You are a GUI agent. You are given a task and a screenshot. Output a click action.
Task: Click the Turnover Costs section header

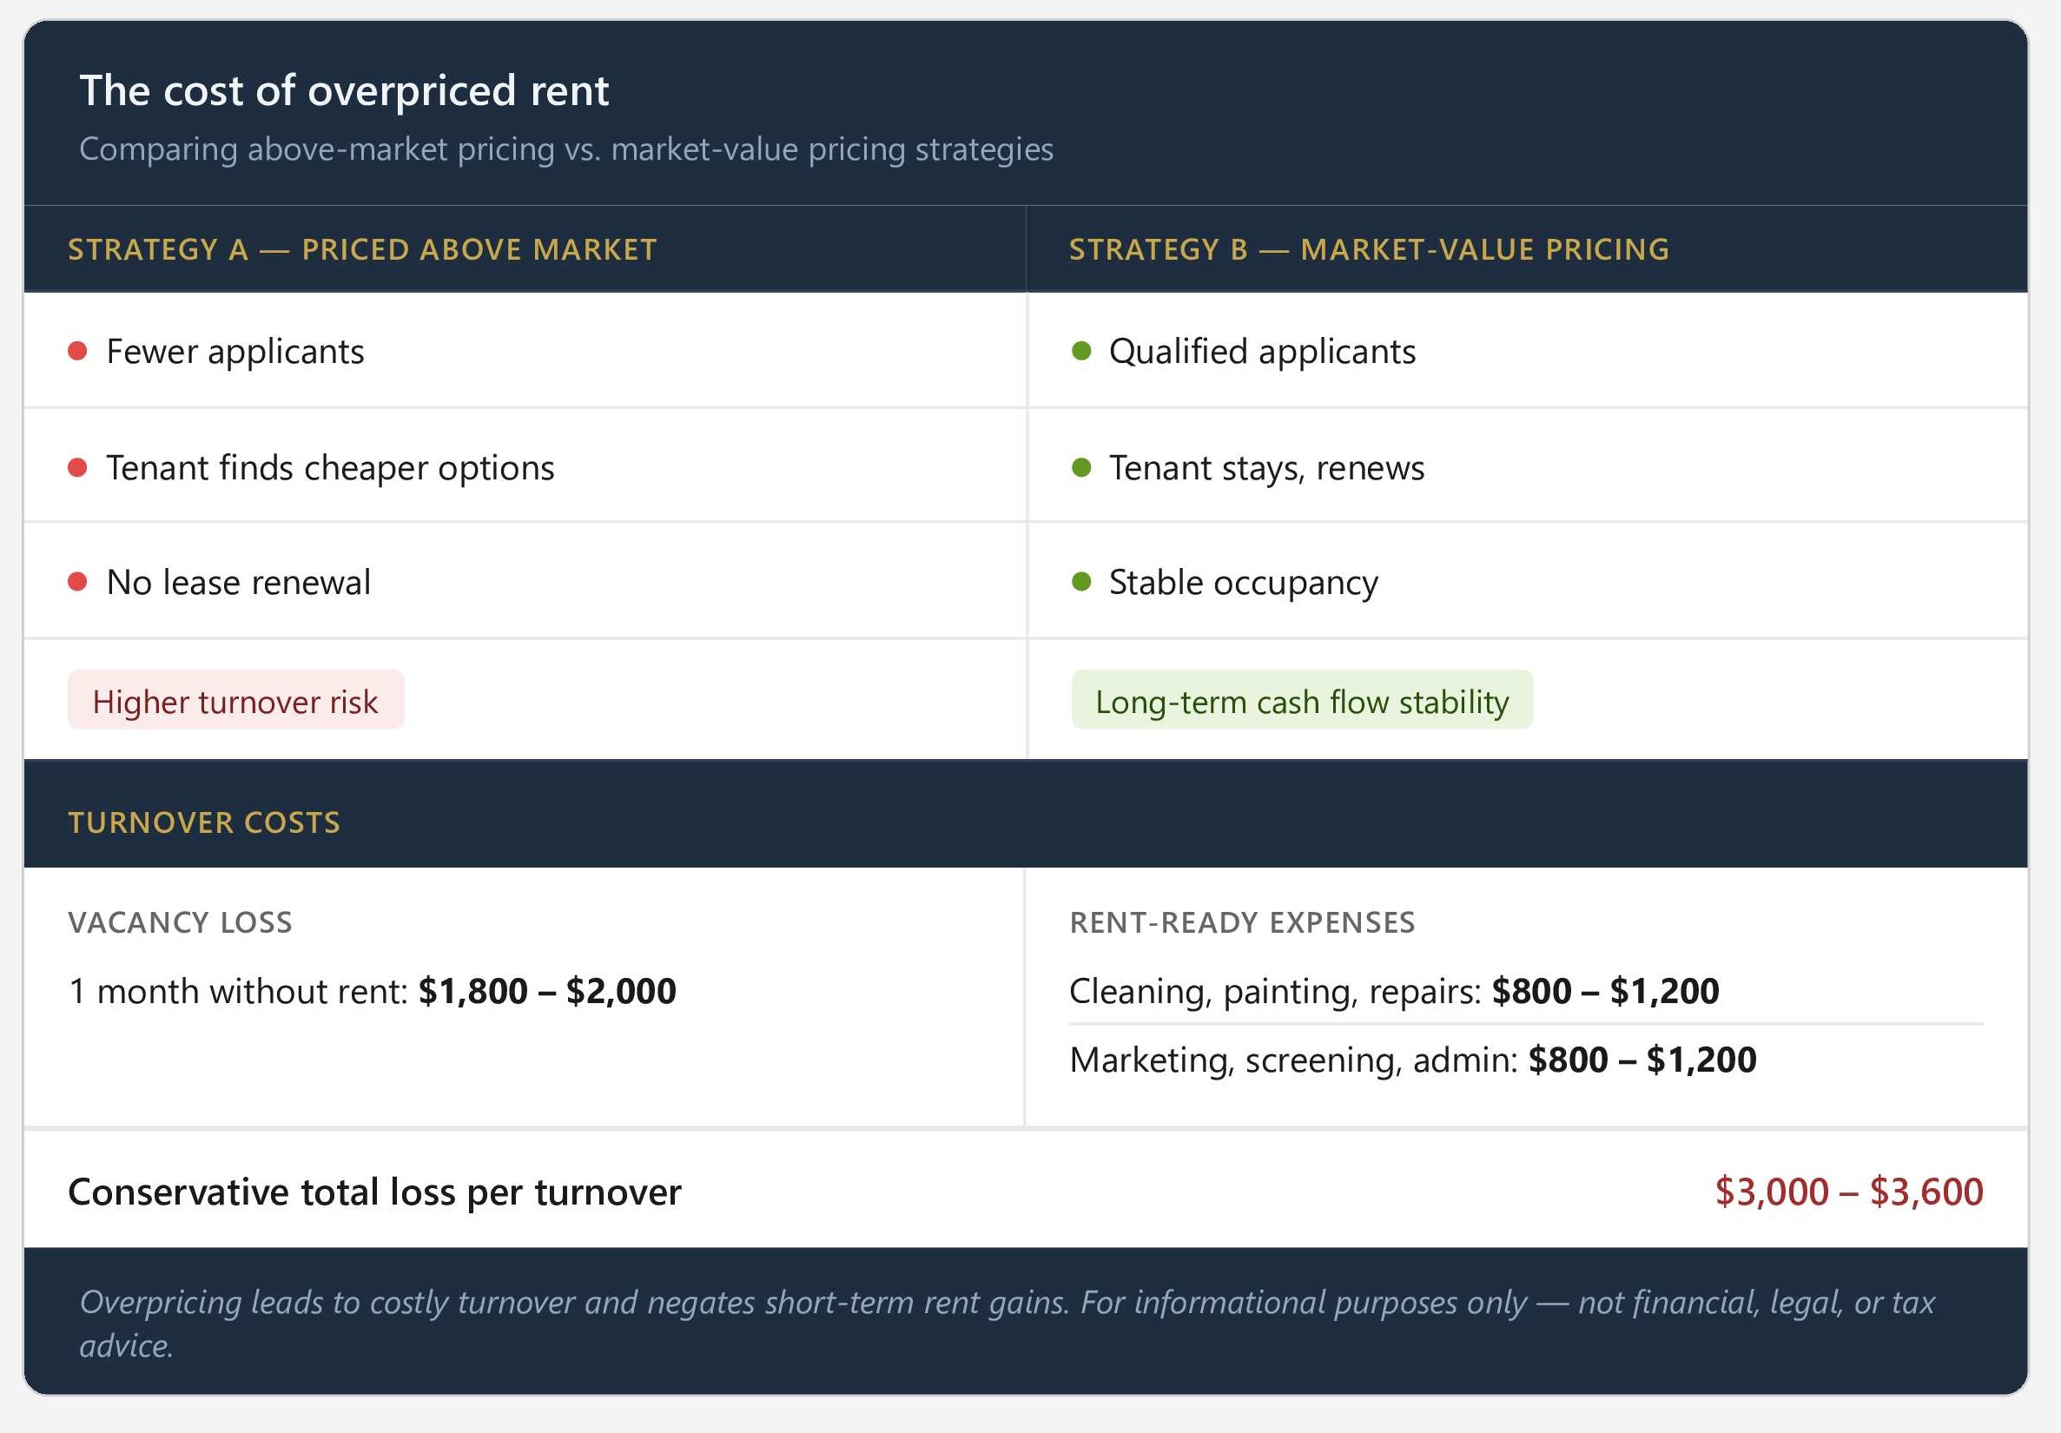coord(205,822)
